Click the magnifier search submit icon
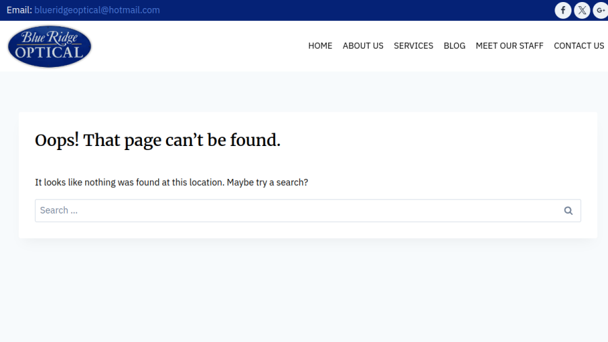 (x=568, y=211)
